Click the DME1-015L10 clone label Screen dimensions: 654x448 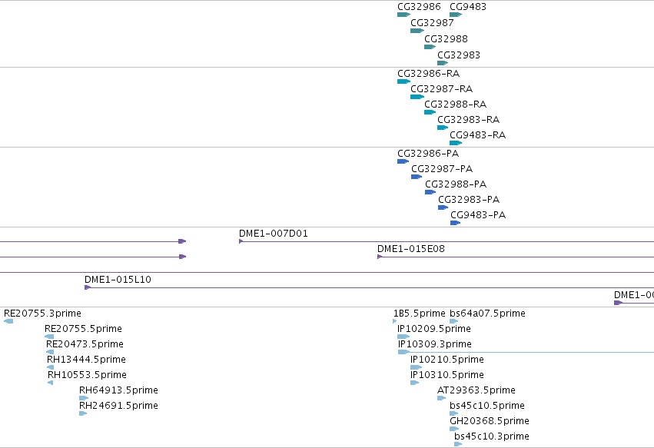point(118,280)
